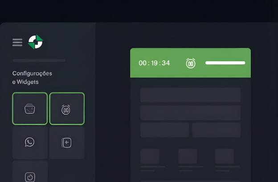Open the hamburger menu in the sidebar
The image size is (278, 182).
(17, 43)
